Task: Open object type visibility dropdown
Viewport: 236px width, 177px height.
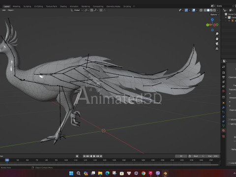Action: pyautogui.click(x=181, y=10)
